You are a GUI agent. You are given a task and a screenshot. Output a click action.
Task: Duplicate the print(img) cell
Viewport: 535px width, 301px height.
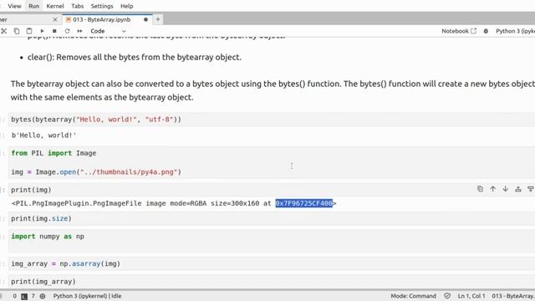[480, 189]
